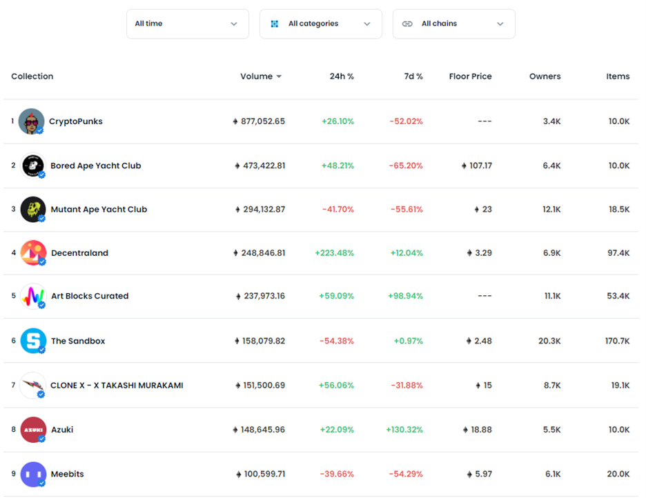Open the Meebits collection name link

click(68, 475)
